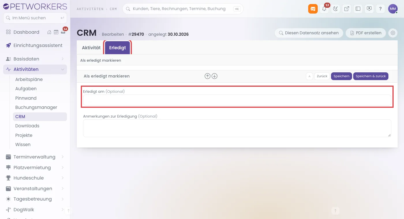
Task: Open the calendar icon next to Dashboard
Action: (x=56, y=32)
